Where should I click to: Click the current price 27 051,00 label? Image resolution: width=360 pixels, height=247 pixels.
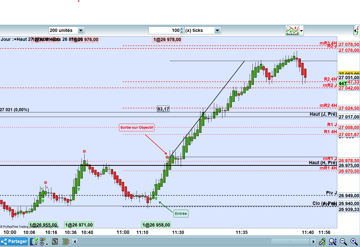pos(349,78)
